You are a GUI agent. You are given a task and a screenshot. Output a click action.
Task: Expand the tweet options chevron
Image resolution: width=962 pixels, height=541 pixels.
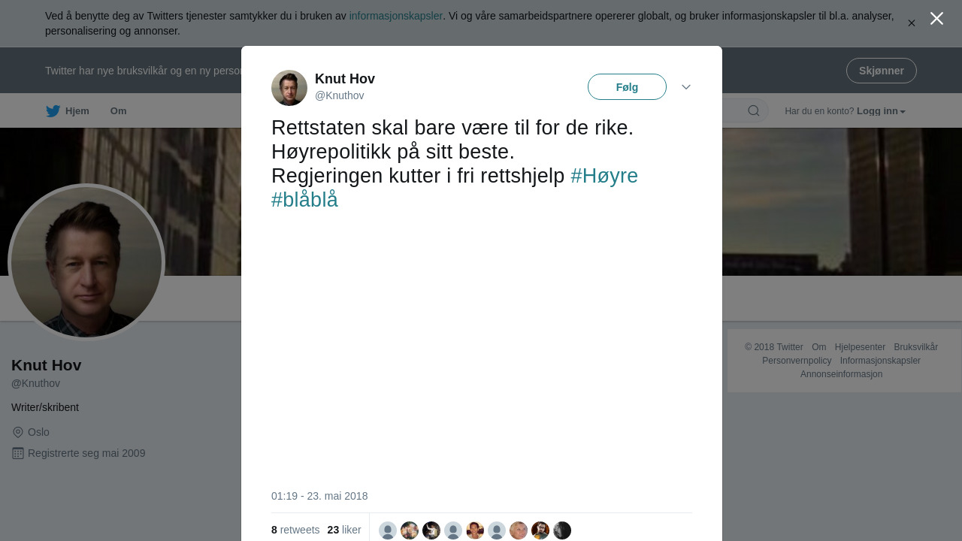[686, 87]
